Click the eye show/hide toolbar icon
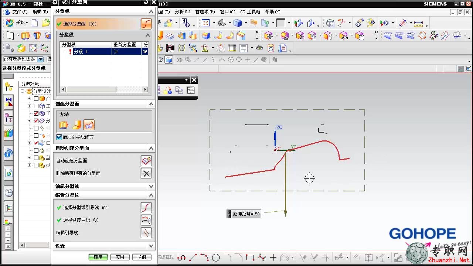Image resolution: width=473 pixels, height=266 pixels. click(259, 48)
